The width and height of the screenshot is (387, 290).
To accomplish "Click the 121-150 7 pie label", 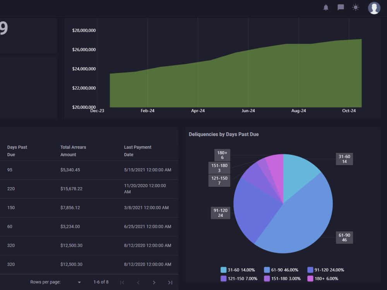I will [219, 181].
